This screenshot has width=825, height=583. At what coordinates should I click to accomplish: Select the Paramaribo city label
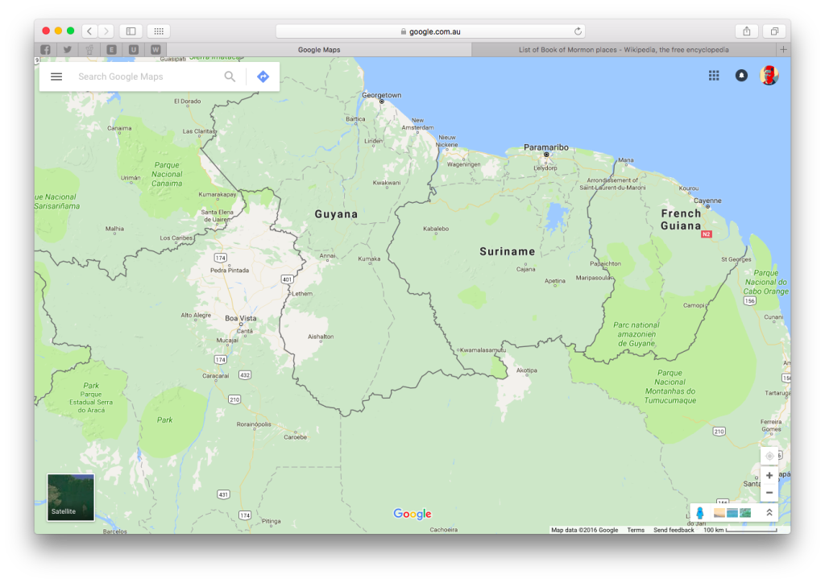point(546,147)
